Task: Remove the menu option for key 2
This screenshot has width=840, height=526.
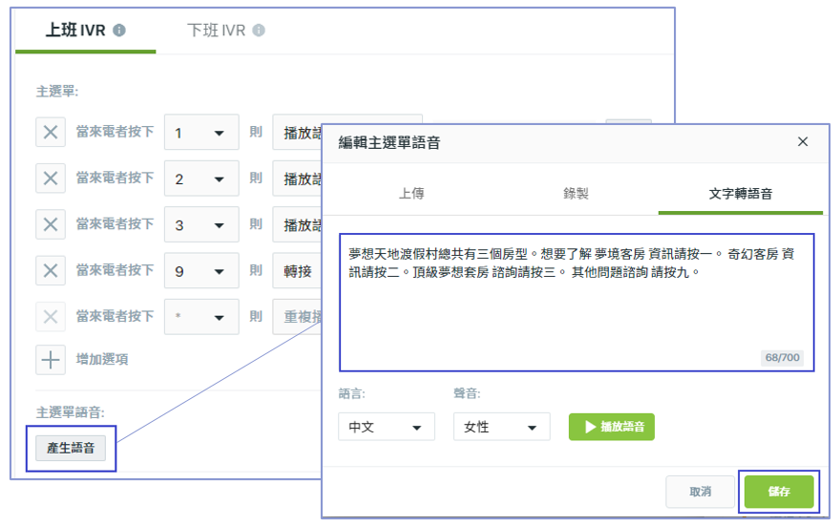Action: [x=51, y=179]
